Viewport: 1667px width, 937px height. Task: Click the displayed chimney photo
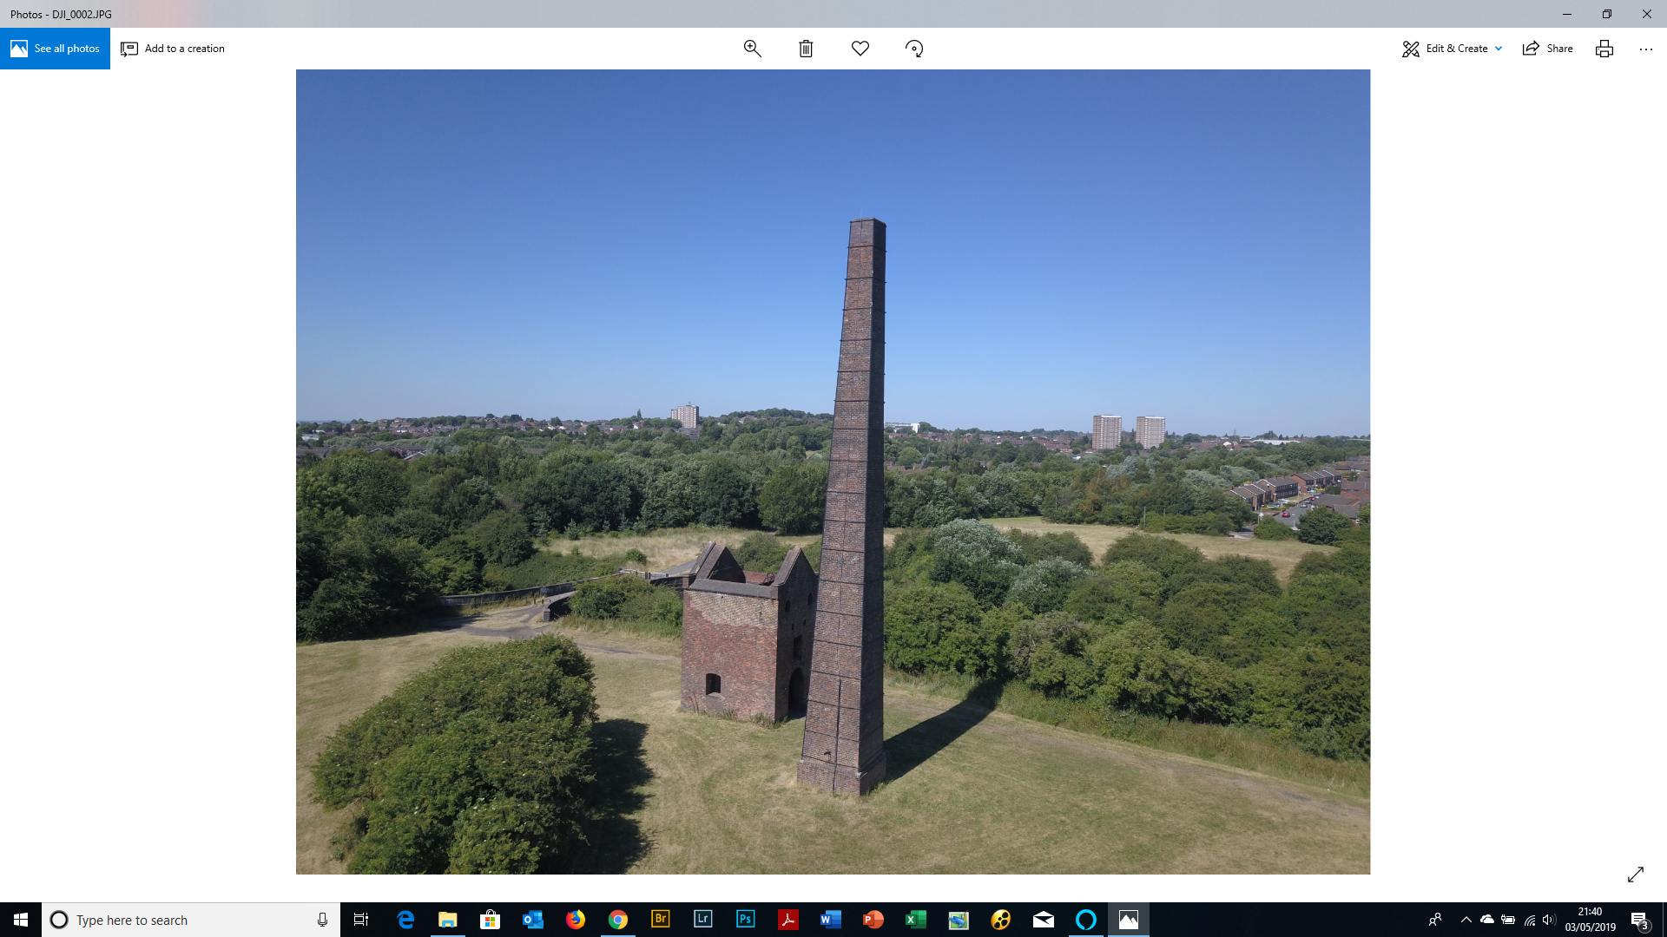(833, 471)
